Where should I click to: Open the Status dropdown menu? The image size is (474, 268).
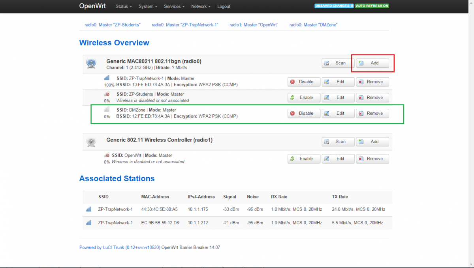click(x=124, y=6)
